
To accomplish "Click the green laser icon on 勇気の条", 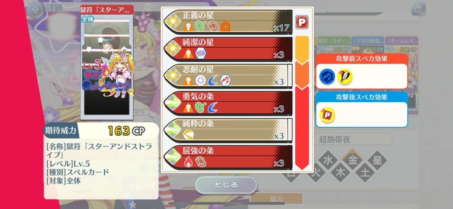I will tap(173, 103).
